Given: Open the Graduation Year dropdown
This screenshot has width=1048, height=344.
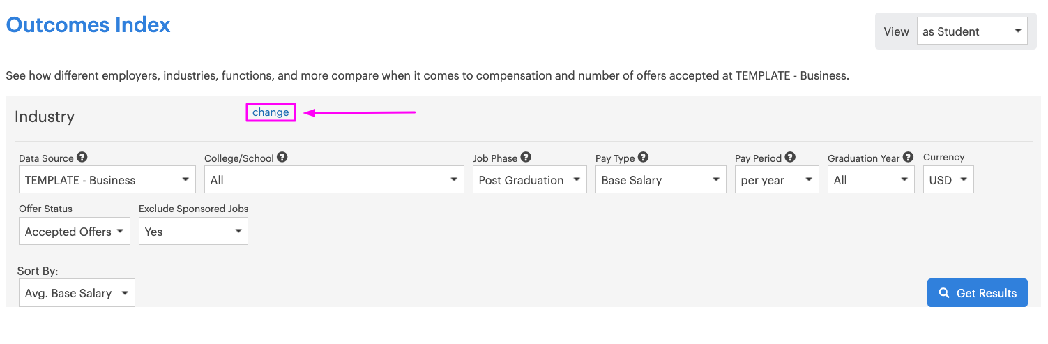Looking at the screenshot, I should click(x=871, y=179).
